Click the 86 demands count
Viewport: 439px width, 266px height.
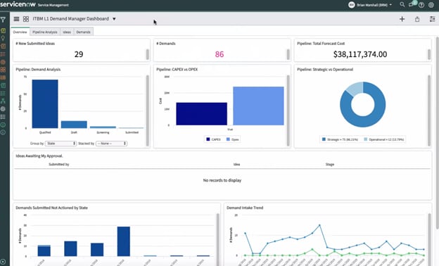click(220, 54)
